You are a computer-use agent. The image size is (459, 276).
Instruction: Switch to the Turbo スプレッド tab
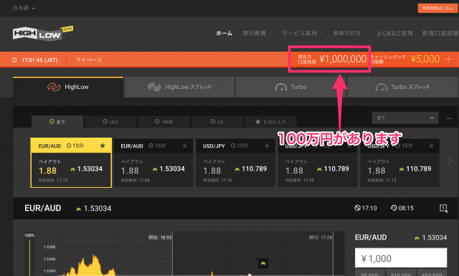click(x=402, y=87)
